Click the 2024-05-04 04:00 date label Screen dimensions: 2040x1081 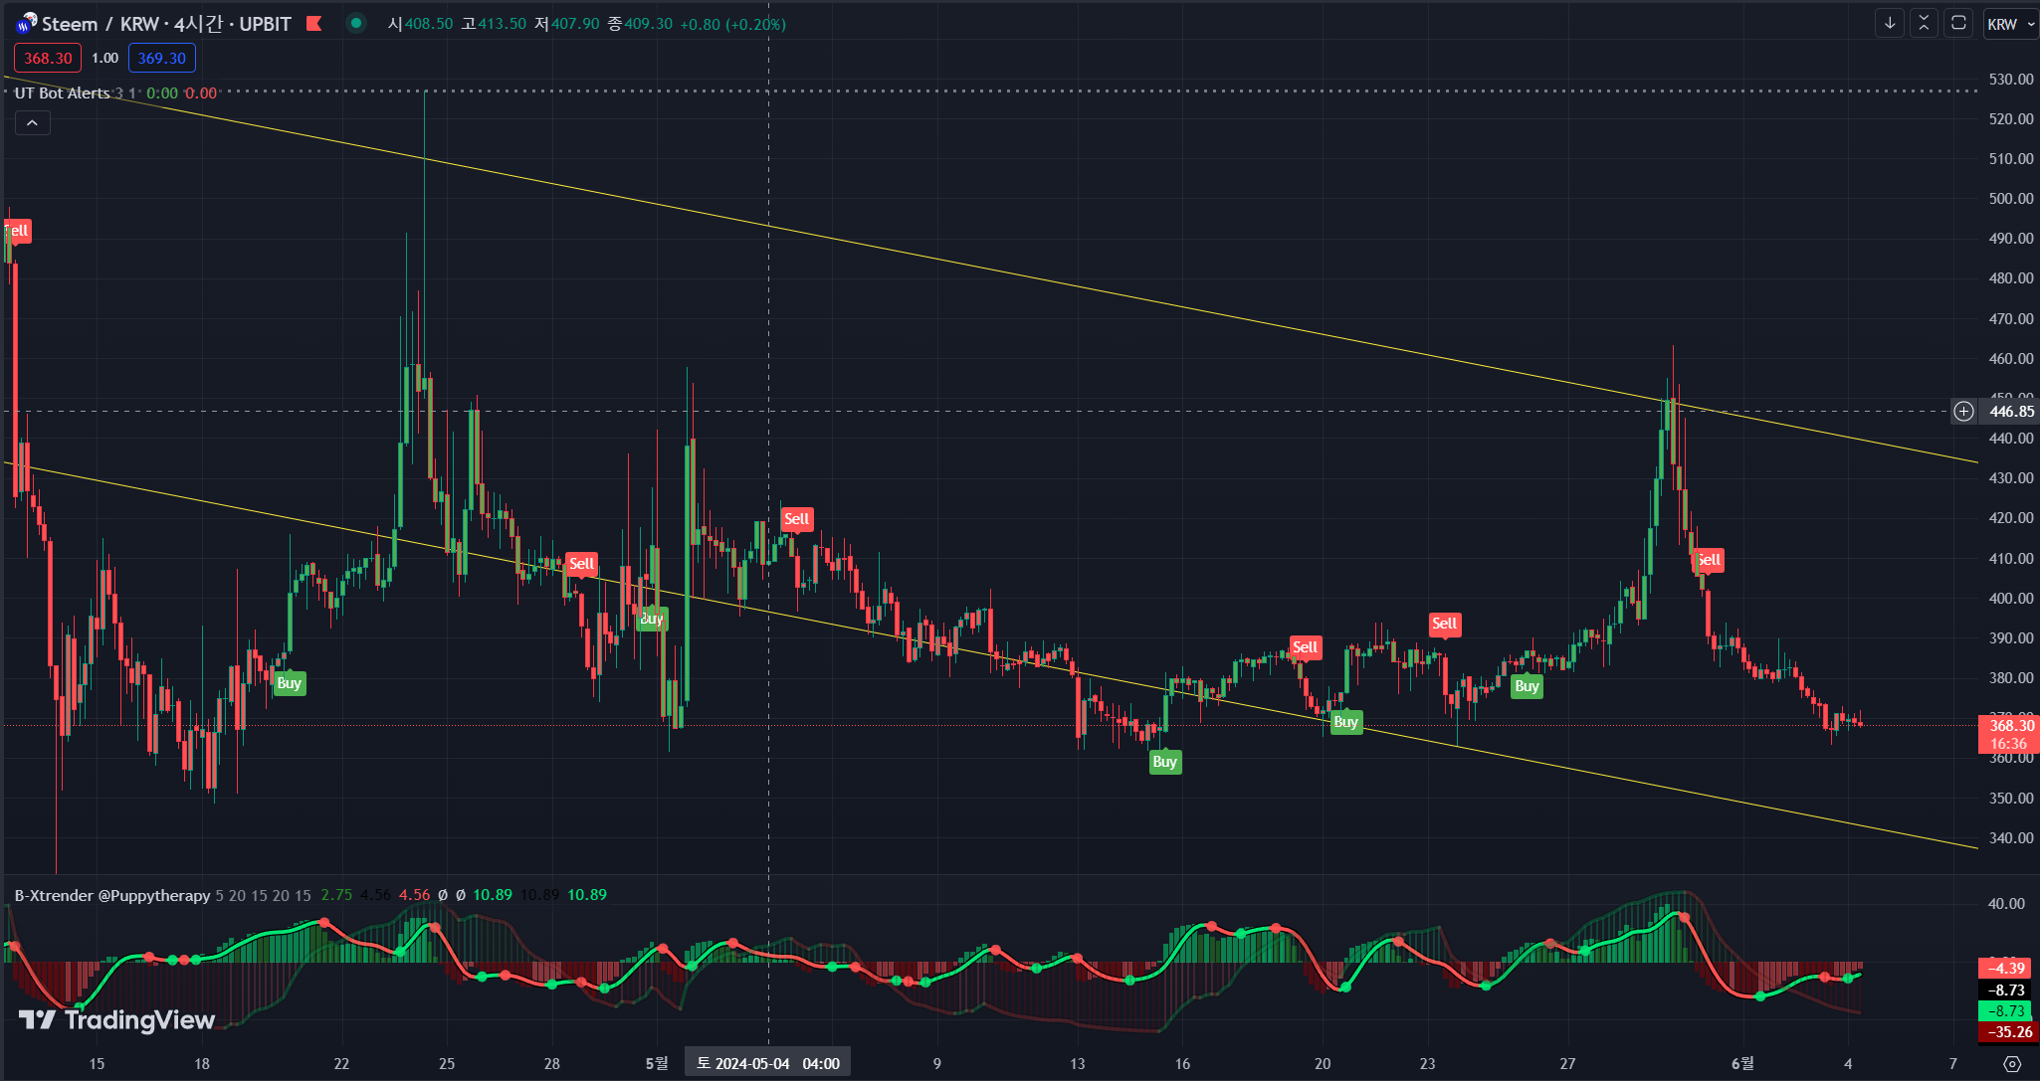(767, 1063)
